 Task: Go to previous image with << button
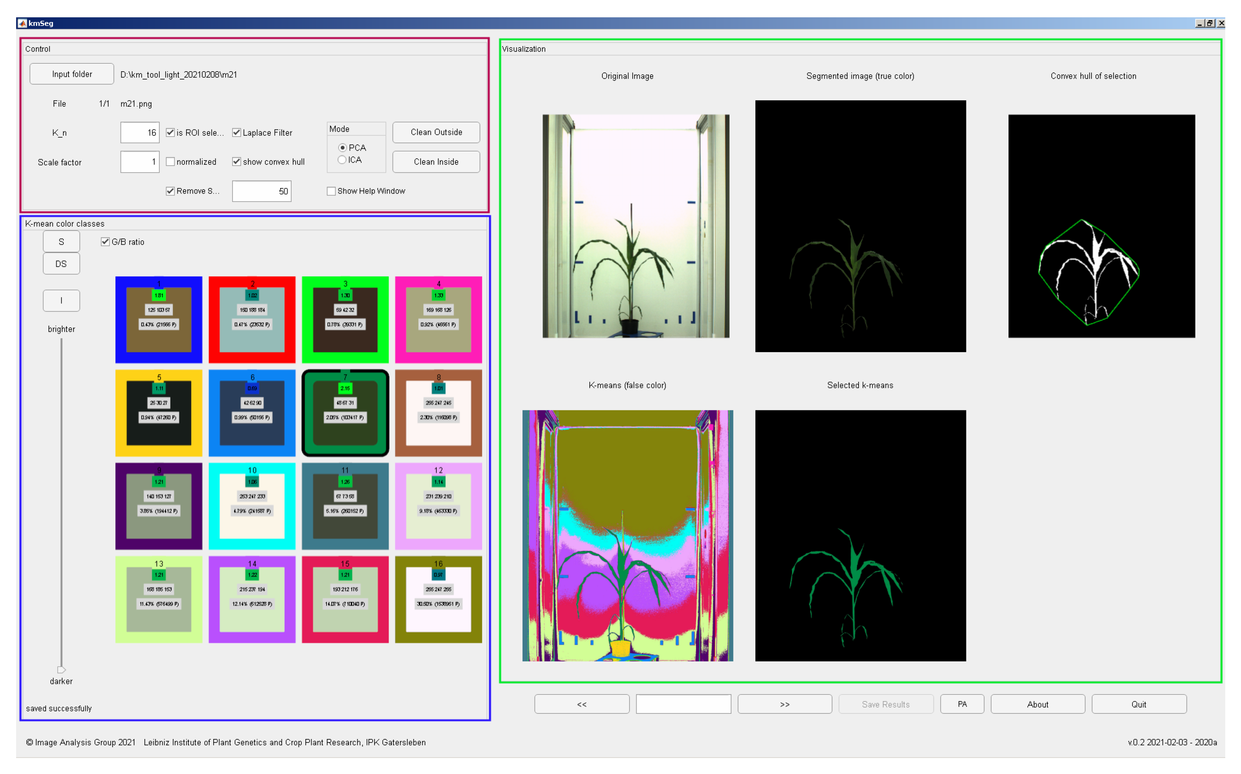tap(582, 704)
